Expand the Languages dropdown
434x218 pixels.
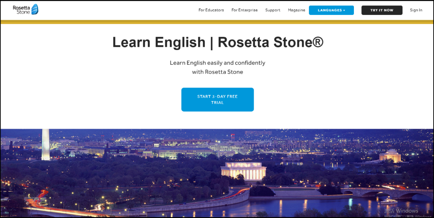coord(331,10)
